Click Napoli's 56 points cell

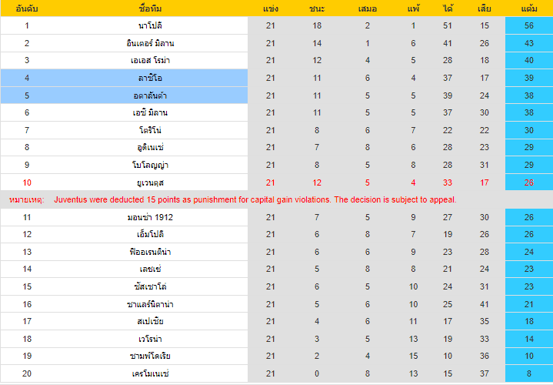tap(529, 25)
